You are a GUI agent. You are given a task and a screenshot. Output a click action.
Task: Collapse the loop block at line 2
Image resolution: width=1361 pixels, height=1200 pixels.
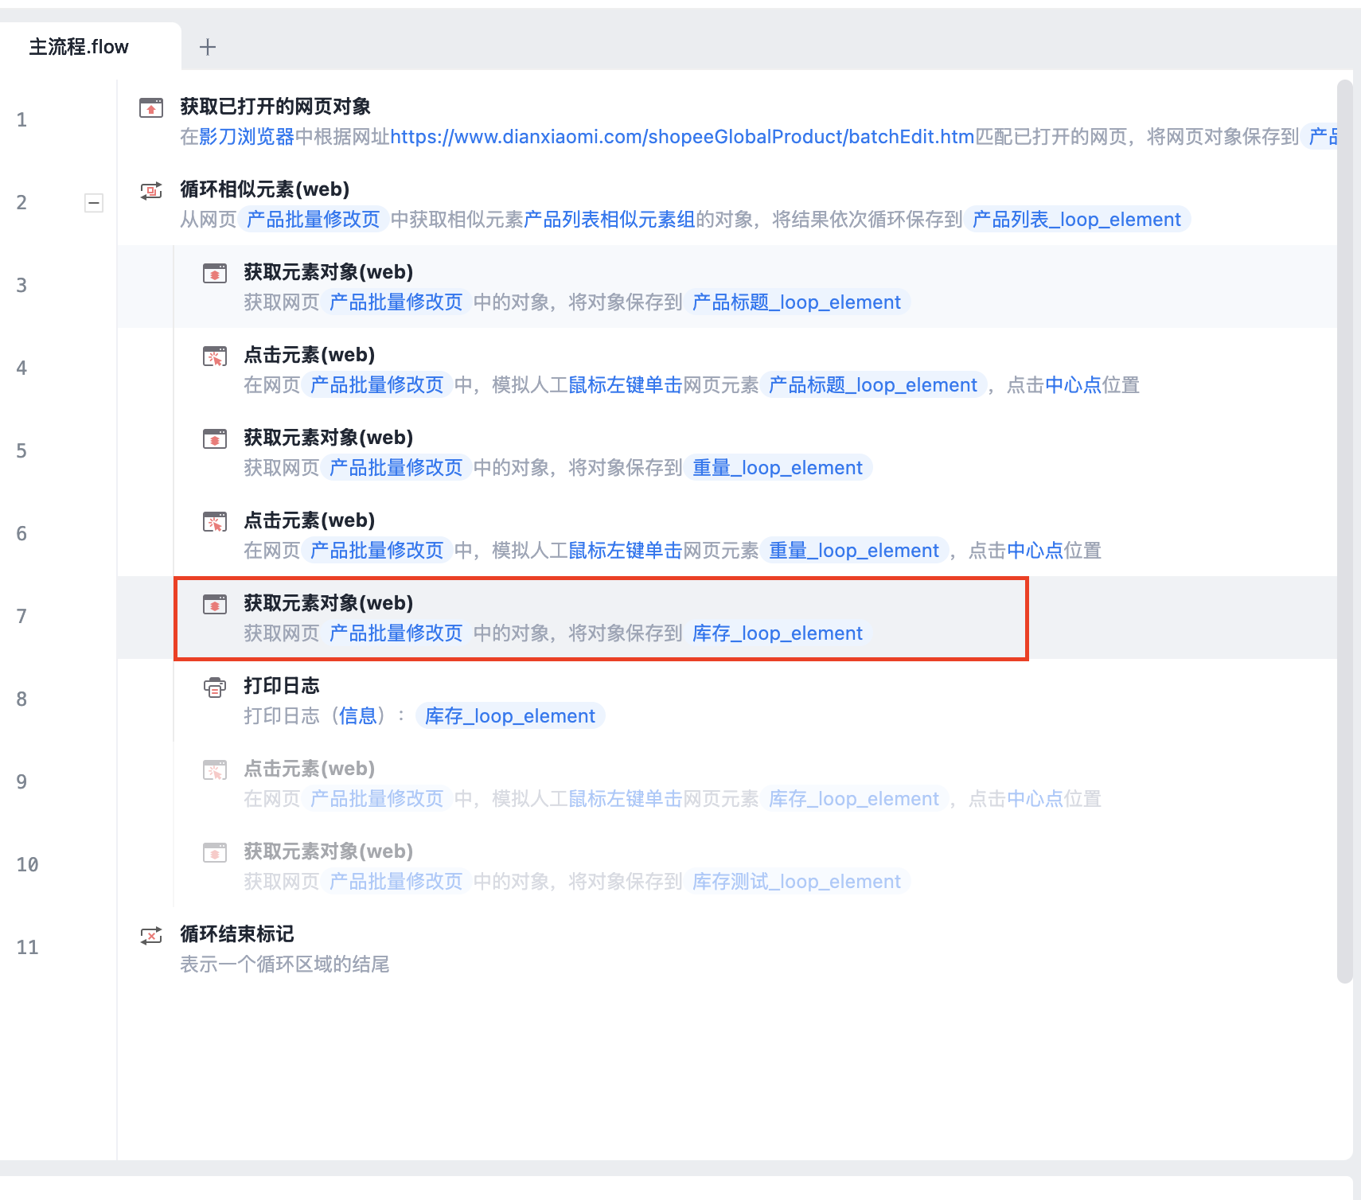click(94, 203)
